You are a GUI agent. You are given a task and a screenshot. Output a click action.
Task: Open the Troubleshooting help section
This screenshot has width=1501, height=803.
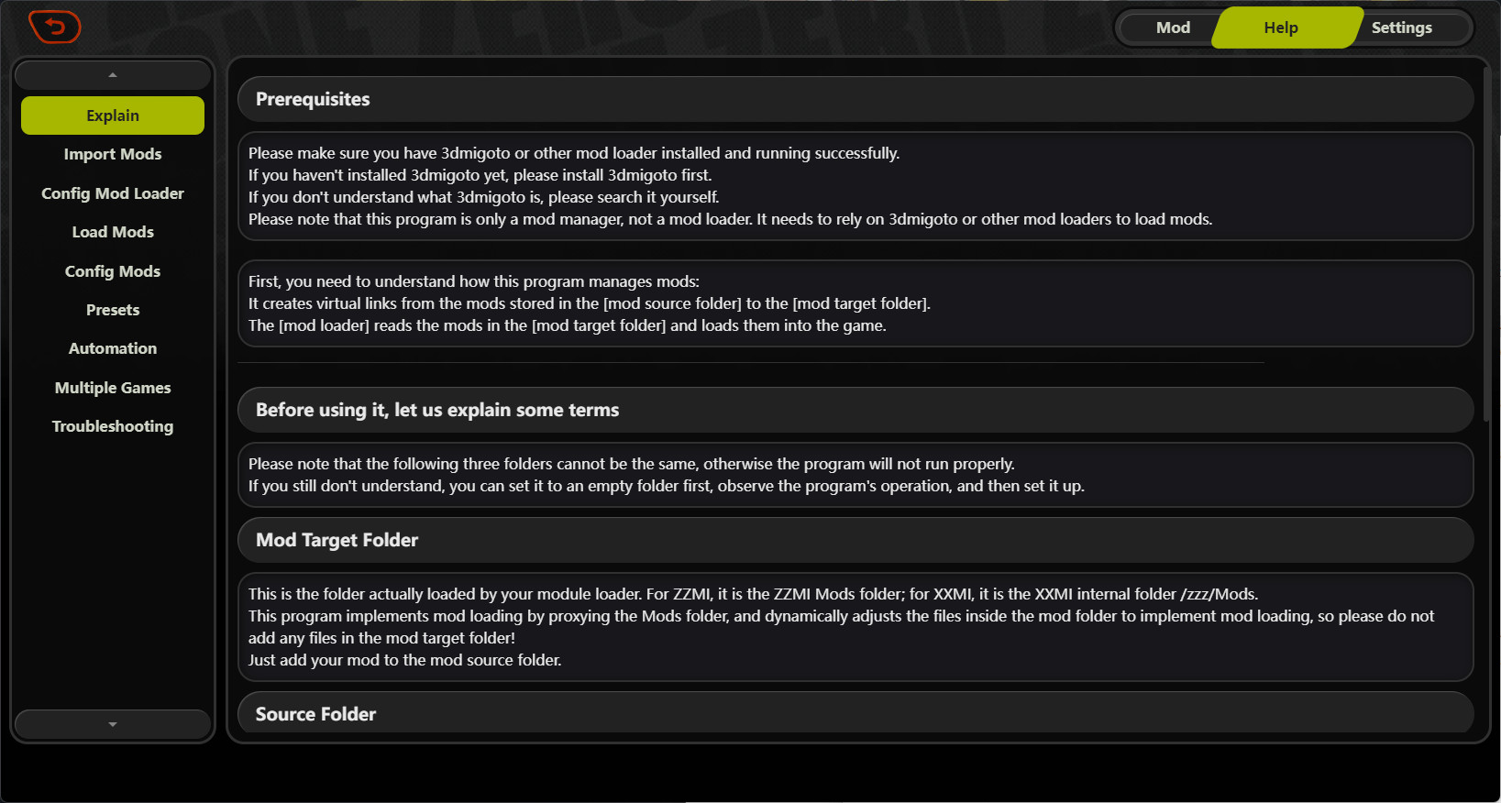click(x=112, y=425)
